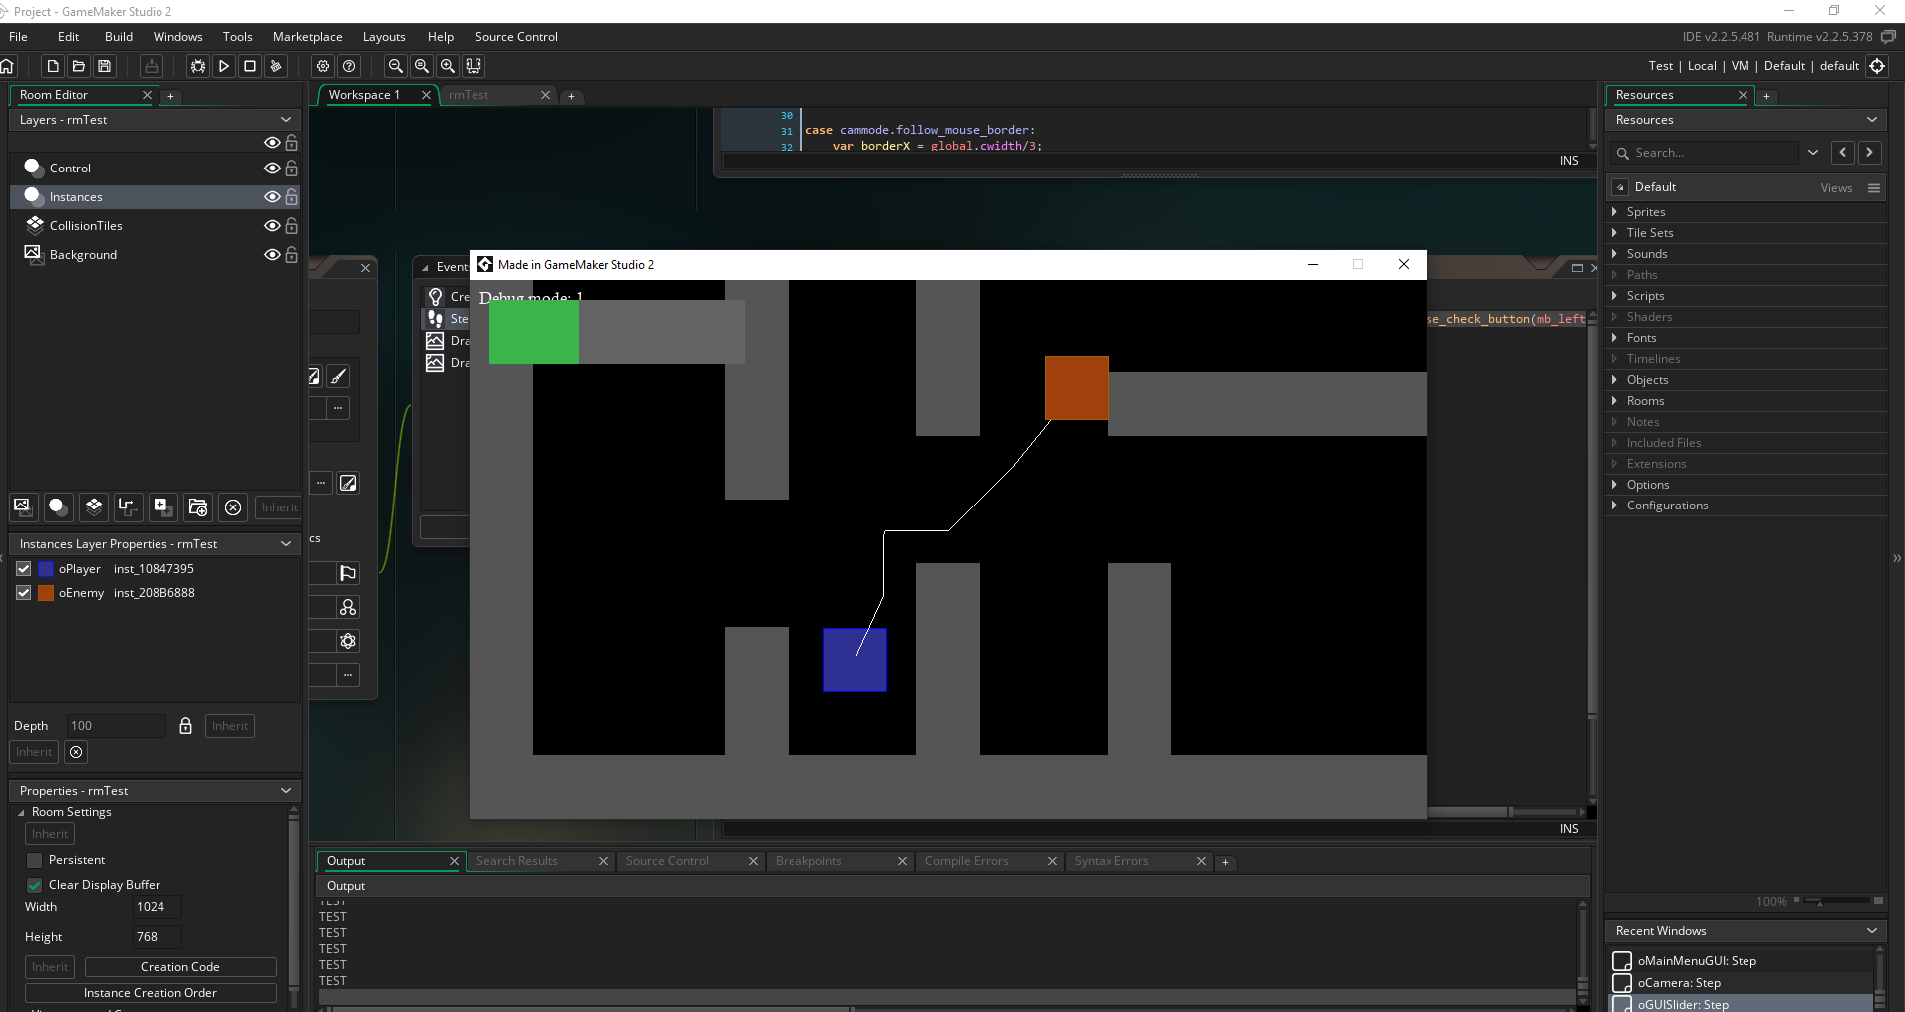1905x1012 pixels.
Task: Open the Build menu
Action: [118, 37]
